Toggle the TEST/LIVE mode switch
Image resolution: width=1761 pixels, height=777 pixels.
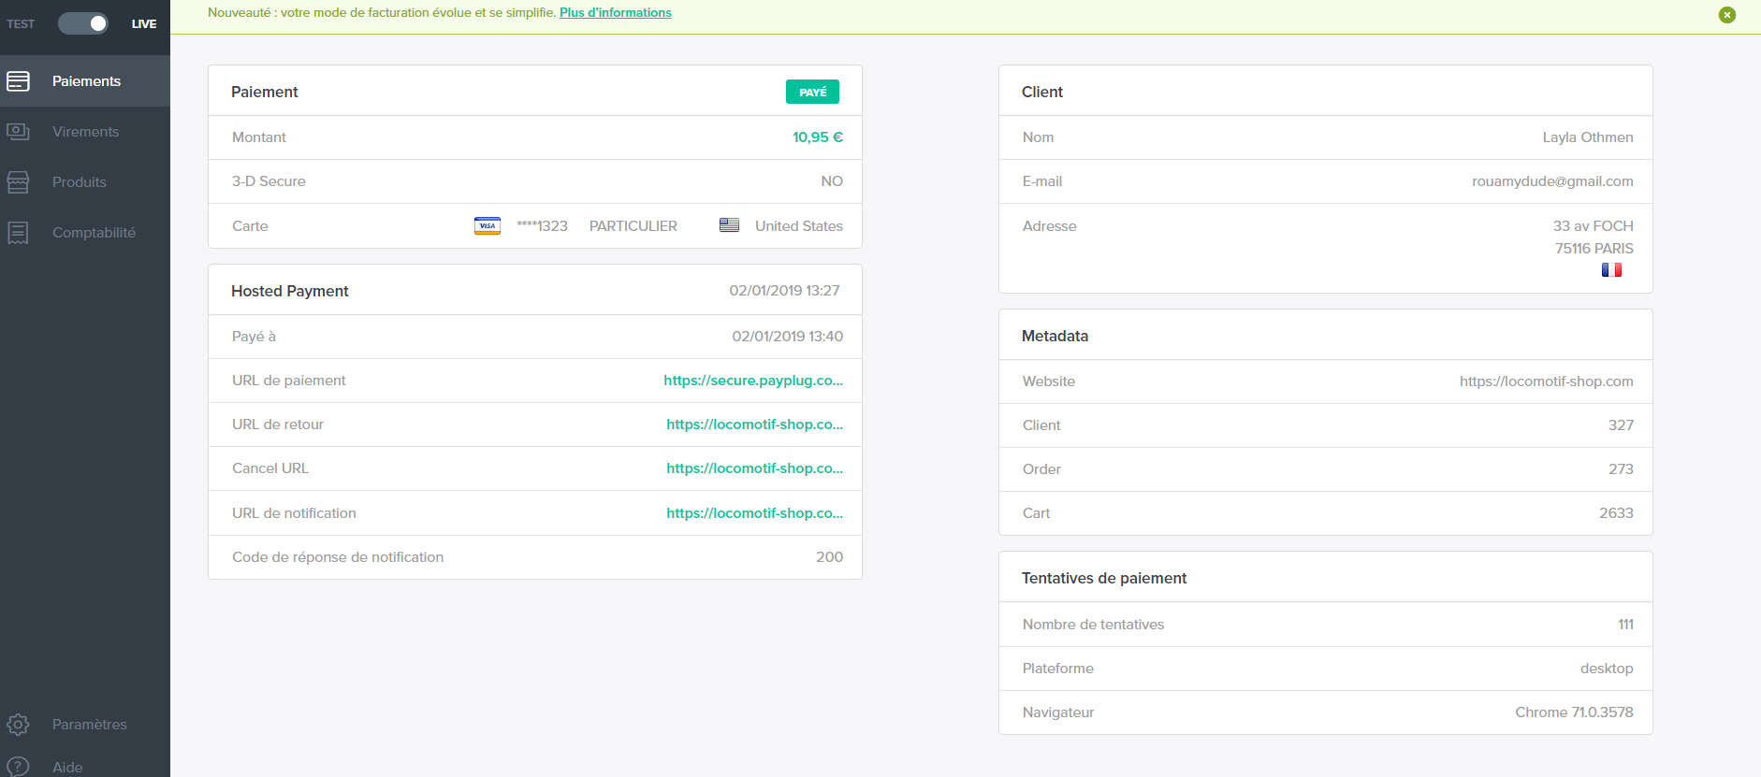point(82,23)
